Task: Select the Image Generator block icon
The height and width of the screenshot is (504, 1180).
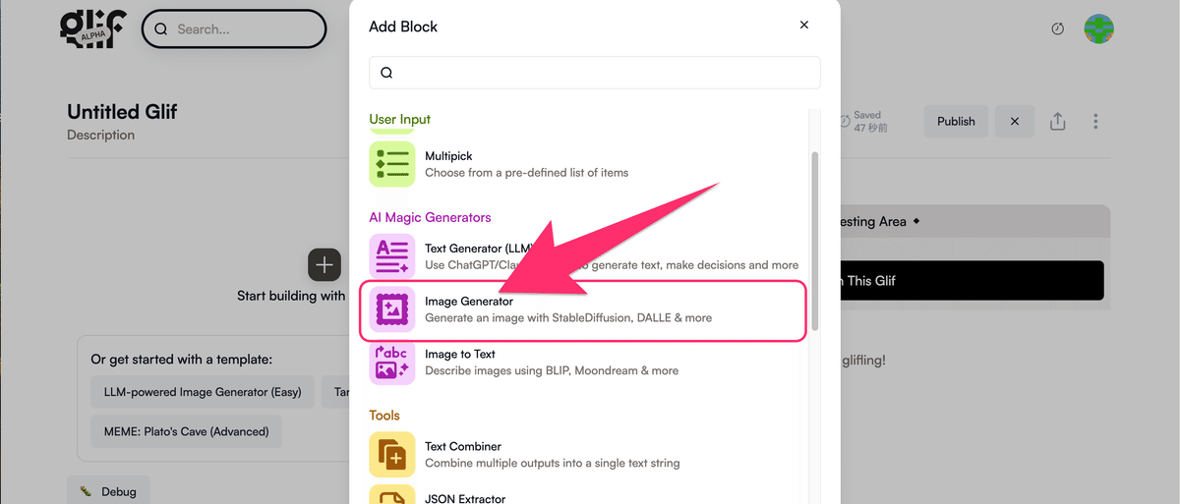Action: coord(392,309)
